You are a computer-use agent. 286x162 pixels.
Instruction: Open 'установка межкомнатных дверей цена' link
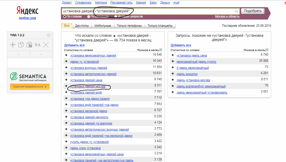97,154
